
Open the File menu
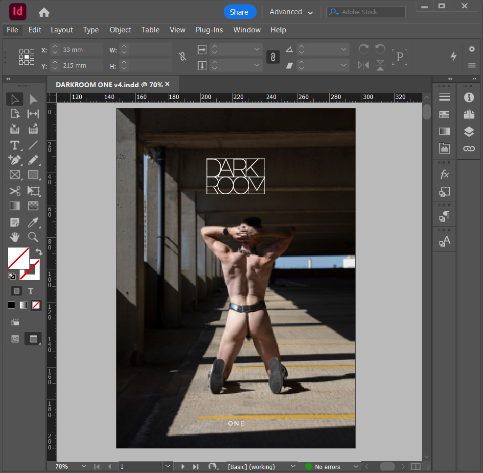(x=12, y=30)
